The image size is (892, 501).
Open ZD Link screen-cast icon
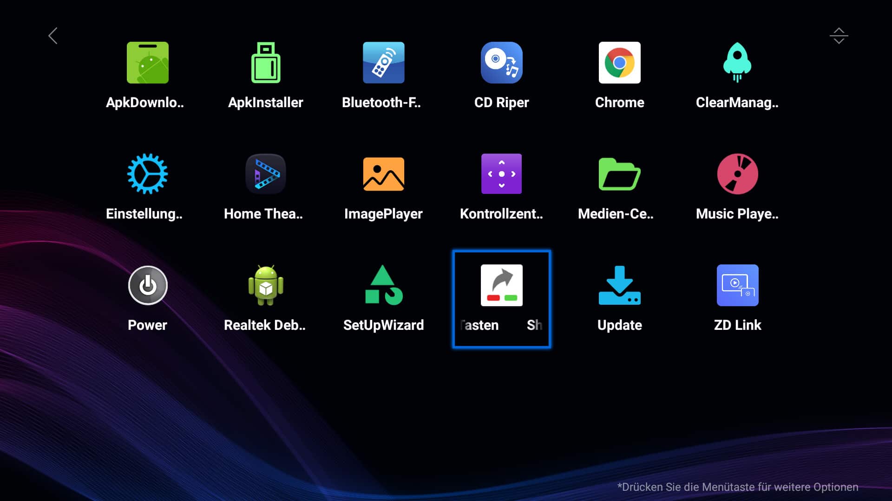click(737, 285)
